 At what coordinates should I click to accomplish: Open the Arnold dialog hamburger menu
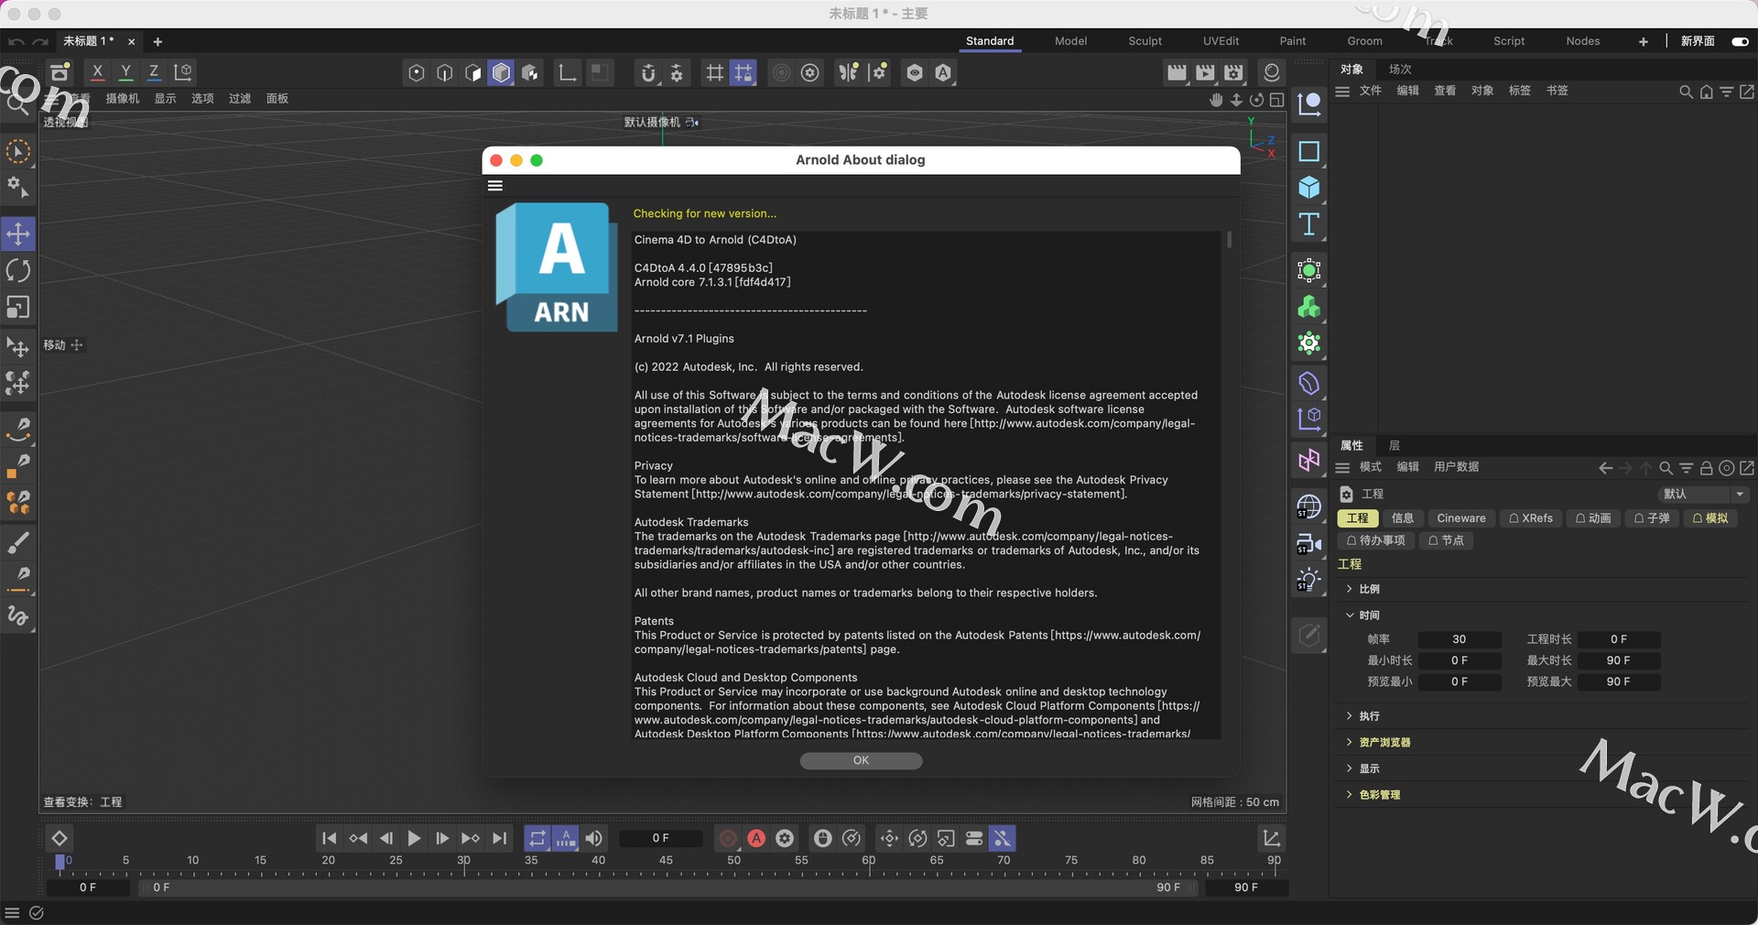tap(495, 186)
